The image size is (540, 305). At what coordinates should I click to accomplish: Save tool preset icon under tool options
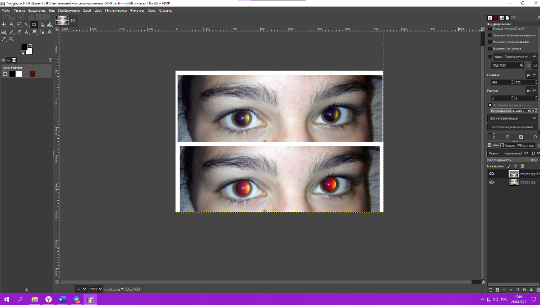click(x=494, y=137)
